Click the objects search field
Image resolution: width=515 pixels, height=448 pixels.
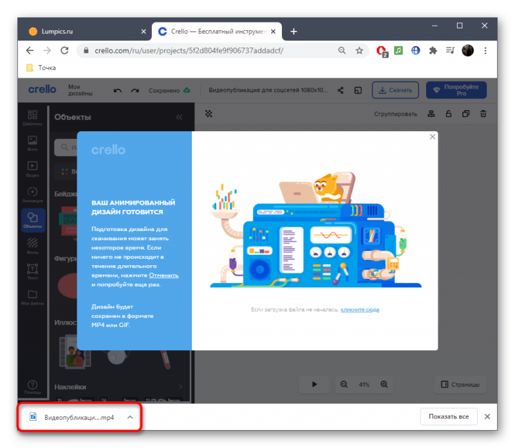(66, 147)
